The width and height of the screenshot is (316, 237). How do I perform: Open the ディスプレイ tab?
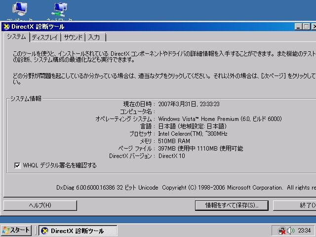[x=45, y=38]
